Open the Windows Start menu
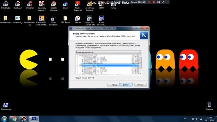Screen dimensions: 217x122 (x=4, y=119)
